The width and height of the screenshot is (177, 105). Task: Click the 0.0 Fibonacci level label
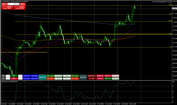pyautogui.click(x=171, y=47)
